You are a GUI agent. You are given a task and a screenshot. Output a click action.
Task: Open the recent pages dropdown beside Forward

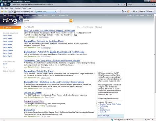[8, 5]
